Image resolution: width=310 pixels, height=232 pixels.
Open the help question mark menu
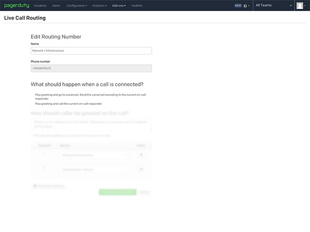pyautogui.click(x=246, y=6)
